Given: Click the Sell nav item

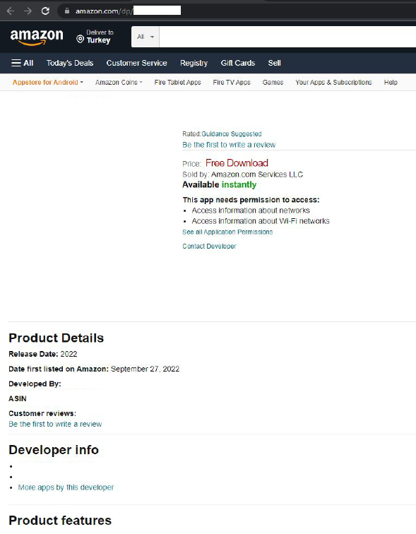Looking at the screenshot, I should click(274, 63).
